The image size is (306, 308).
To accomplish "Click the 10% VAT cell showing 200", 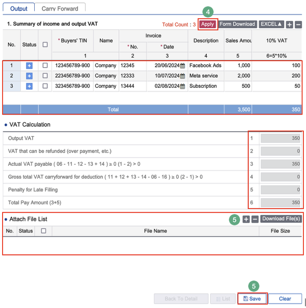I will tap(277, 76).
